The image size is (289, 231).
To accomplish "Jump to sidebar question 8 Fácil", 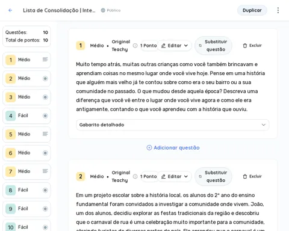I will point(26,190).
